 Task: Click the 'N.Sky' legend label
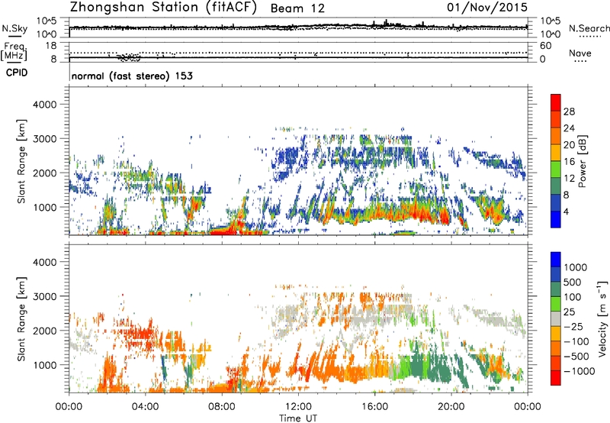pyautogui.click(x=14, y=28)
